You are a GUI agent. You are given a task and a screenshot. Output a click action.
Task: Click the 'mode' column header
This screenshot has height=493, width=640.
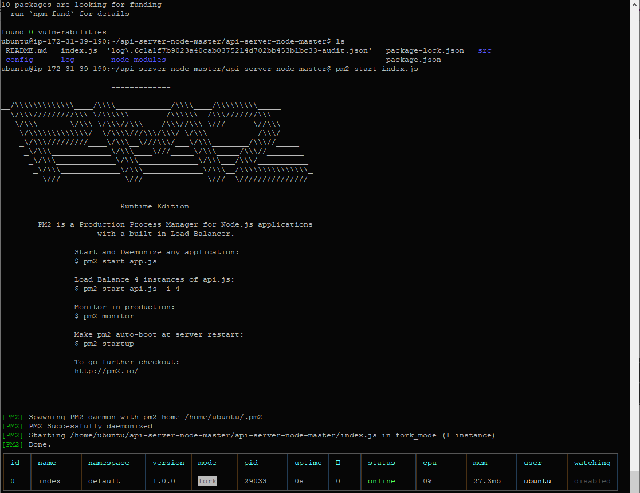207,463
